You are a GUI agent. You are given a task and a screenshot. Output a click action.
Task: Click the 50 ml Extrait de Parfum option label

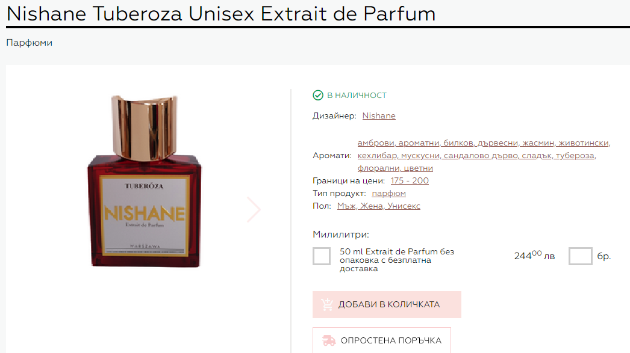click(396, 260)
